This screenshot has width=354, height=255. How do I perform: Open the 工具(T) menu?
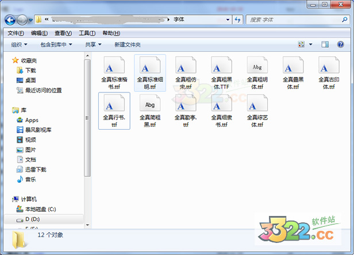[87, 33]
